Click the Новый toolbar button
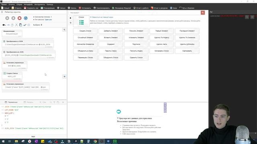The width and height of the screenshot is (257, 144). point(5,8)
